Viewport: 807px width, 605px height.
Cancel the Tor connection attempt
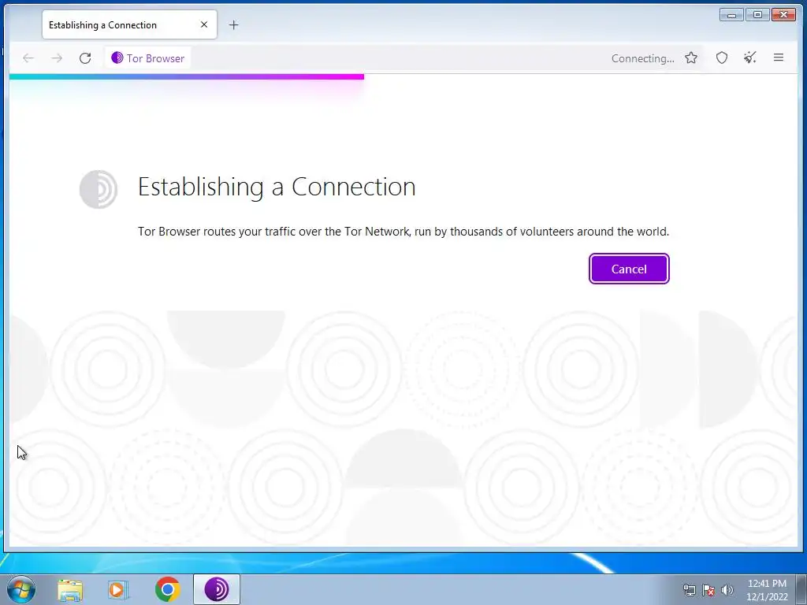[629, 269]
